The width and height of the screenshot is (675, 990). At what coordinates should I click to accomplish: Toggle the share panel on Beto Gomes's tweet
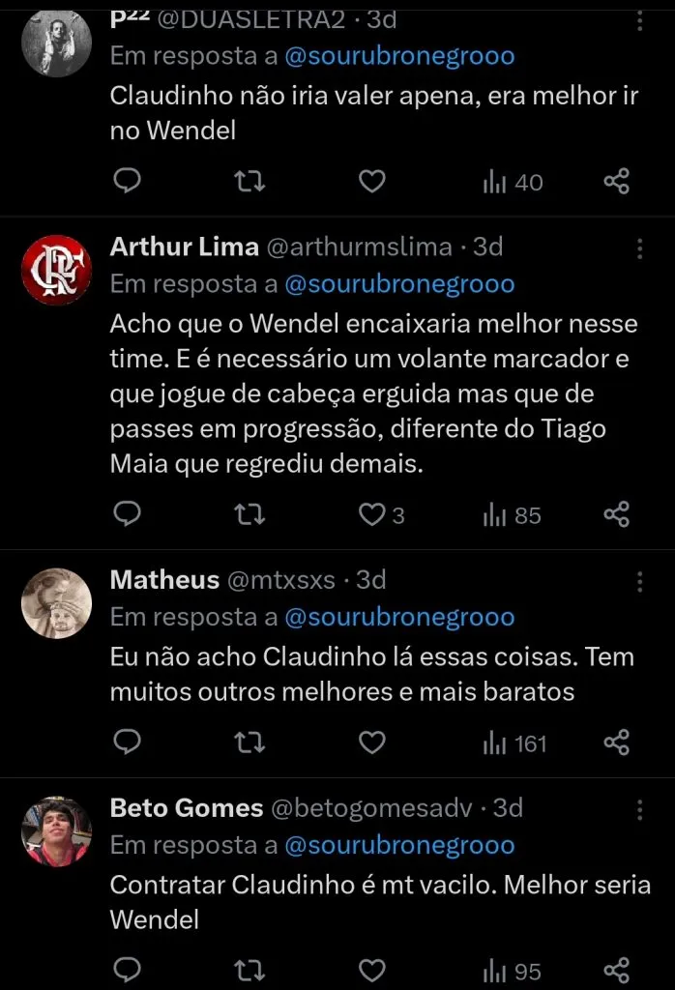pos(616,970)
